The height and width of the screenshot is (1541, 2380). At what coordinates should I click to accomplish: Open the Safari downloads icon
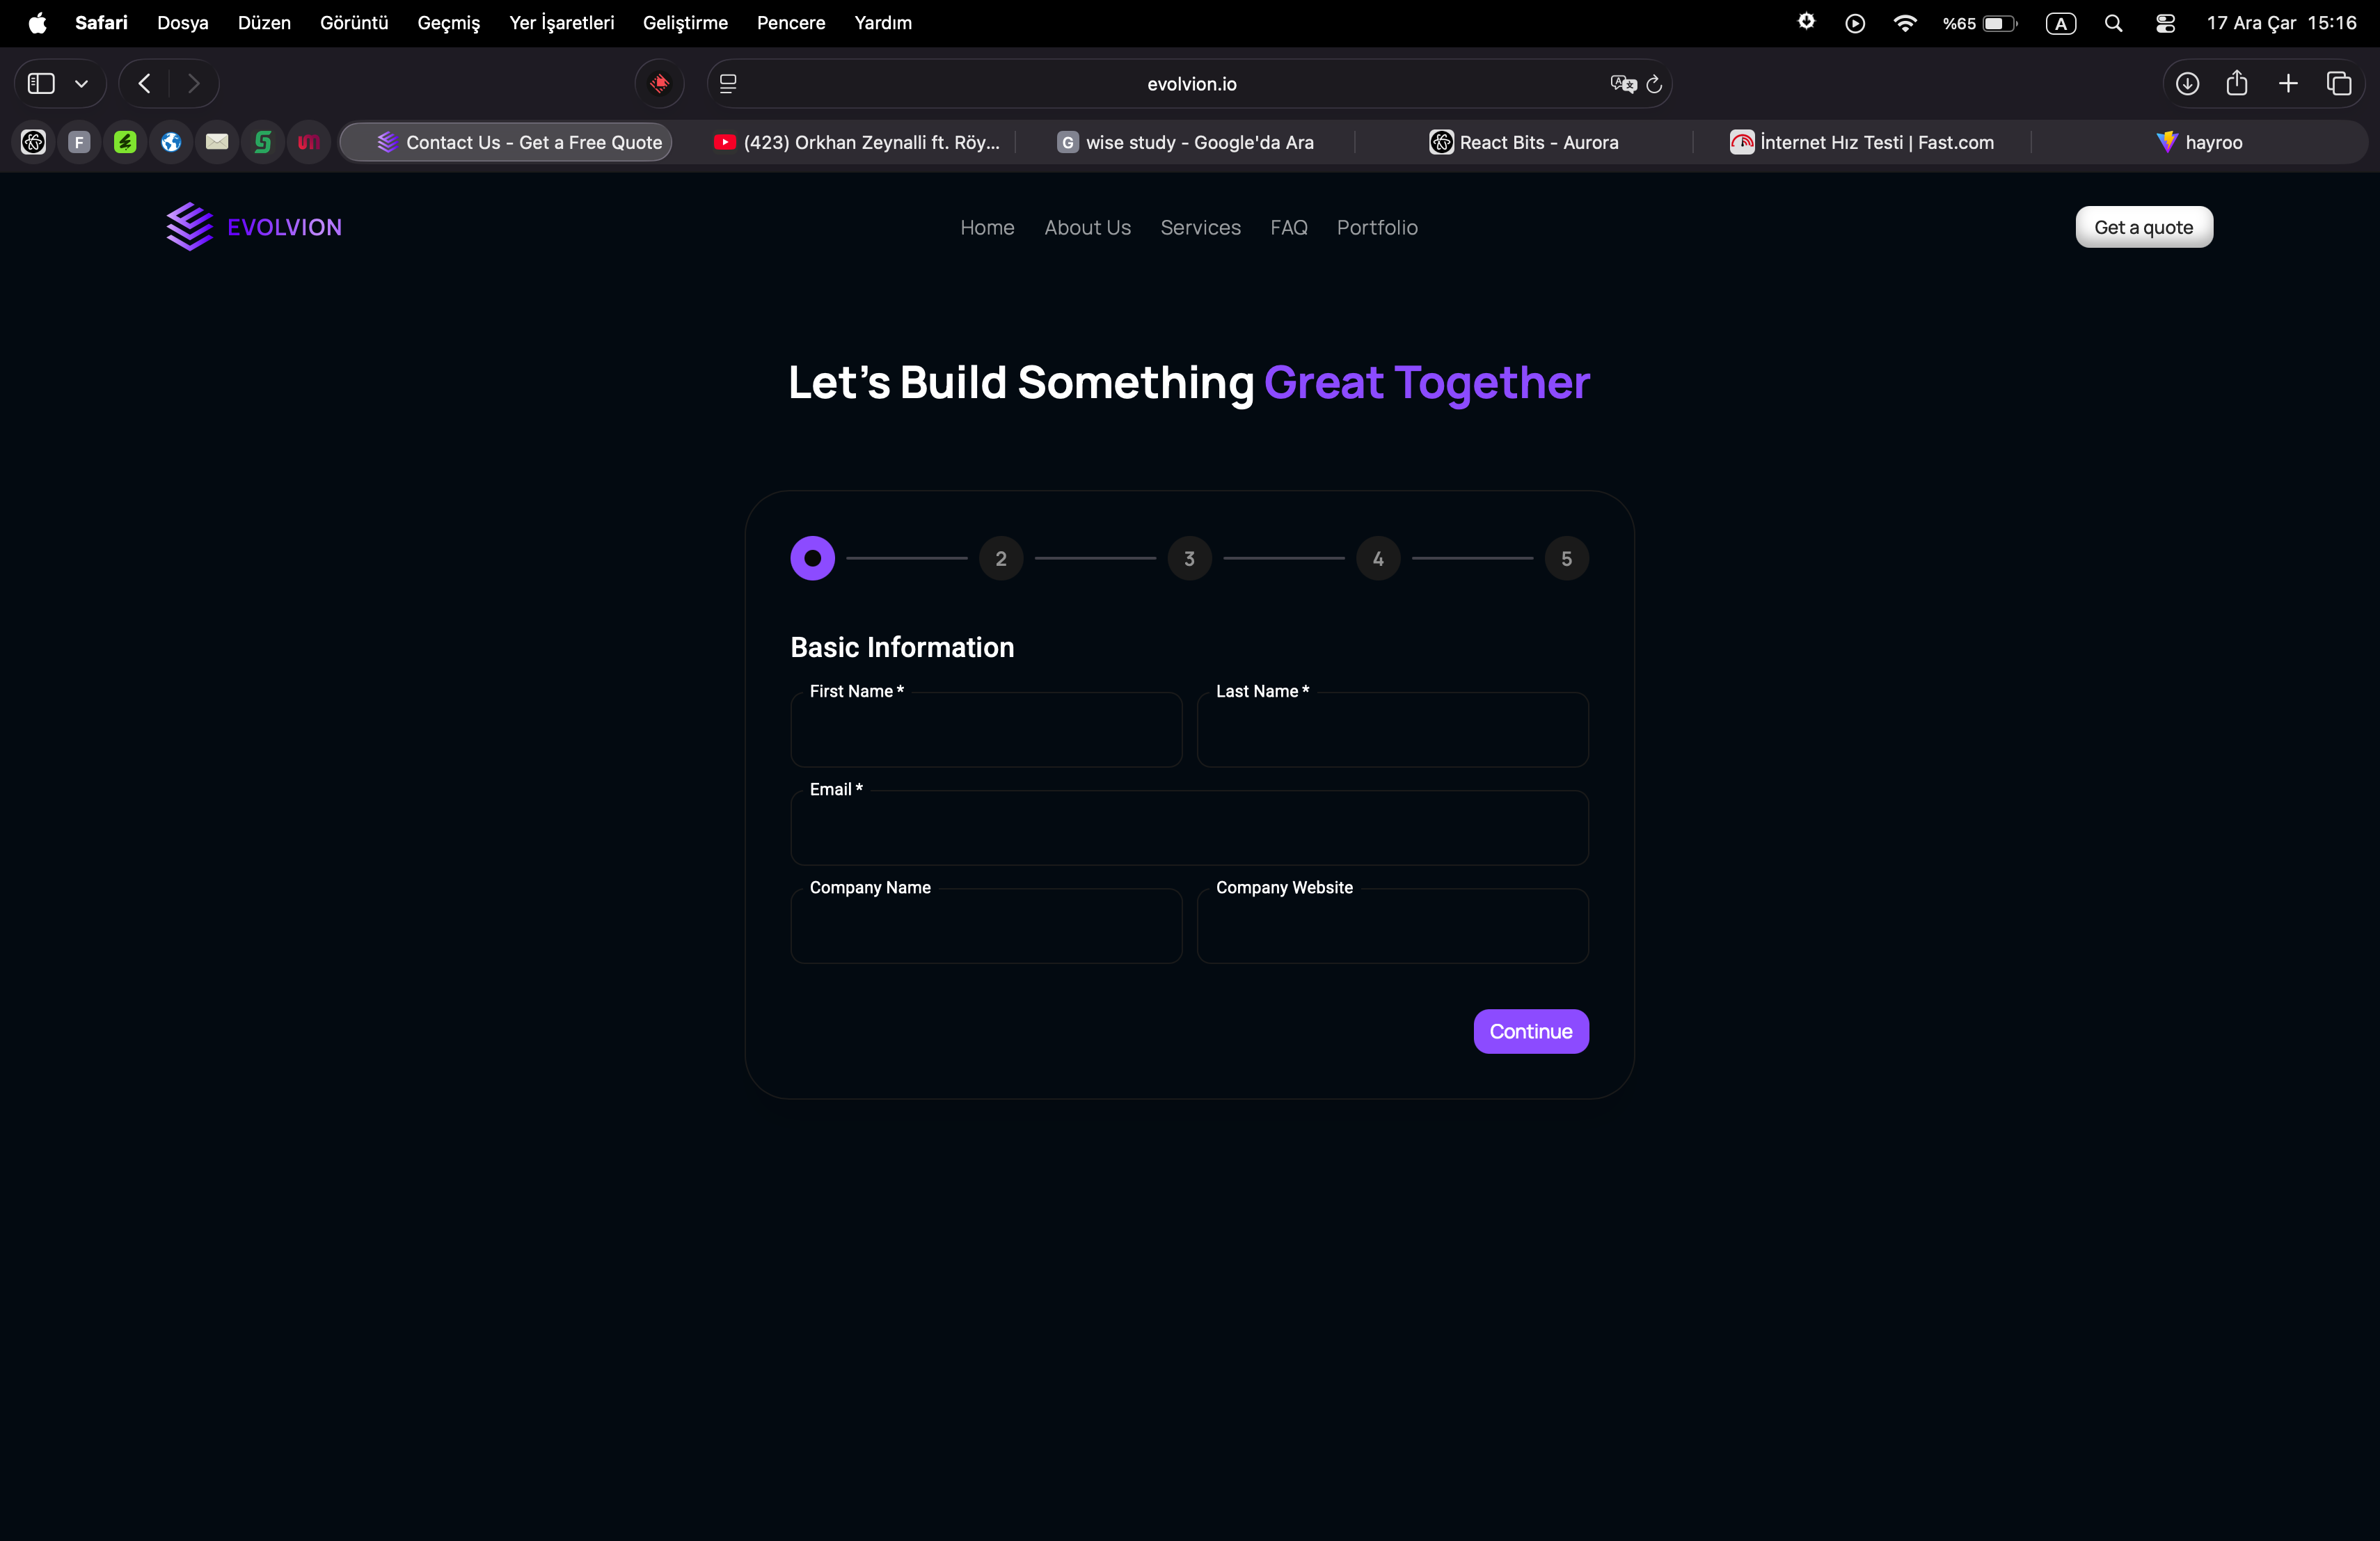tap(2187, 84)
